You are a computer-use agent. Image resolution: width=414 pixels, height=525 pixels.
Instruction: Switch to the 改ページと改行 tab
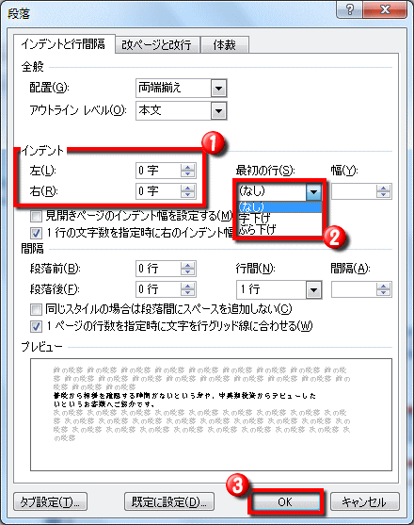(x=157, y=45)
